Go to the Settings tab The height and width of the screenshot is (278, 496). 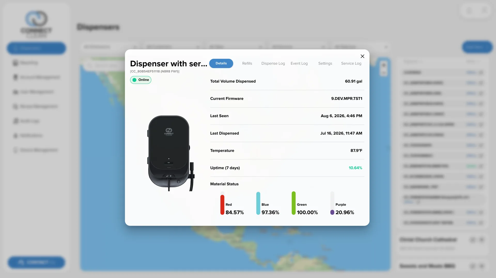(x=325, y=63)
